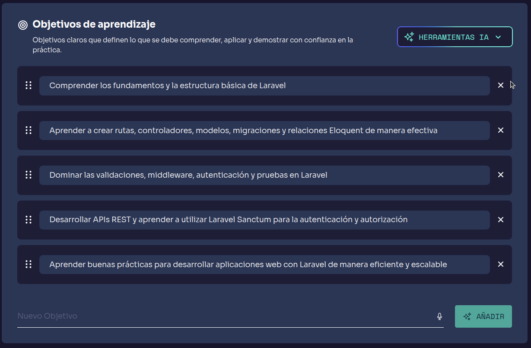The width and height of the screenshot is (531, 348).
Task: Click drag handle of 'Desarrollar APIs REST' row
Action: [29, 220]
